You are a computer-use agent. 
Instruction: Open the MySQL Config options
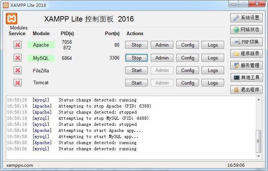(187, 58)
